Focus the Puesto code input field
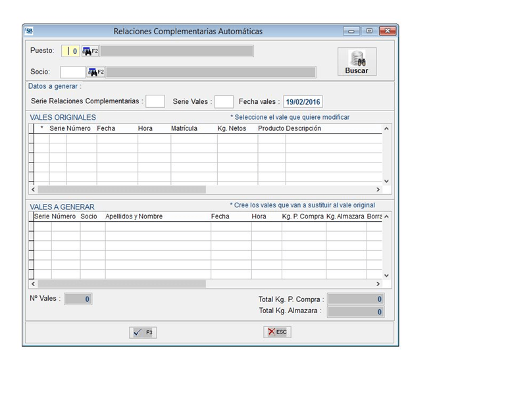The image size is (510, 402). (x=70, y=51)
